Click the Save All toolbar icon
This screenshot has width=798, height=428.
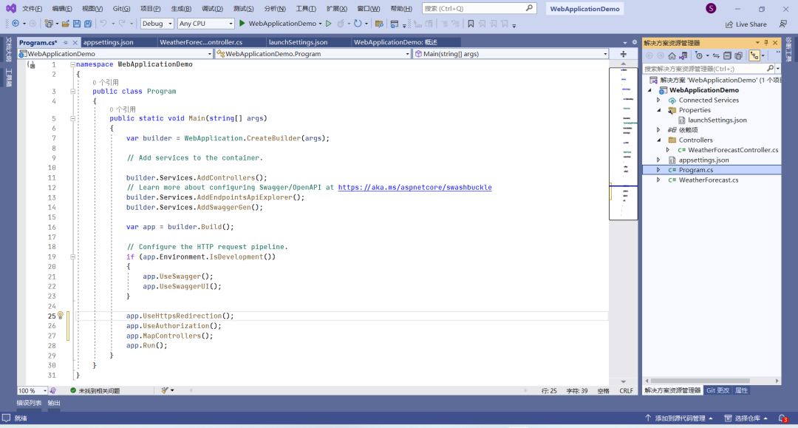[x=87, y=24]
